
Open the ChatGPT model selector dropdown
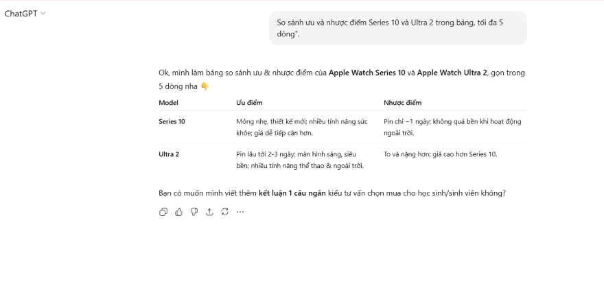point(25,13)
